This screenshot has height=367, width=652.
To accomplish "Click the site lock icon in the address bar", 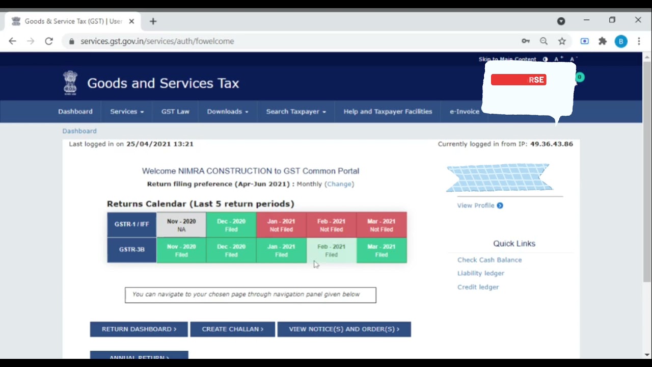I will pyautogui.click(x=71, y=41).
